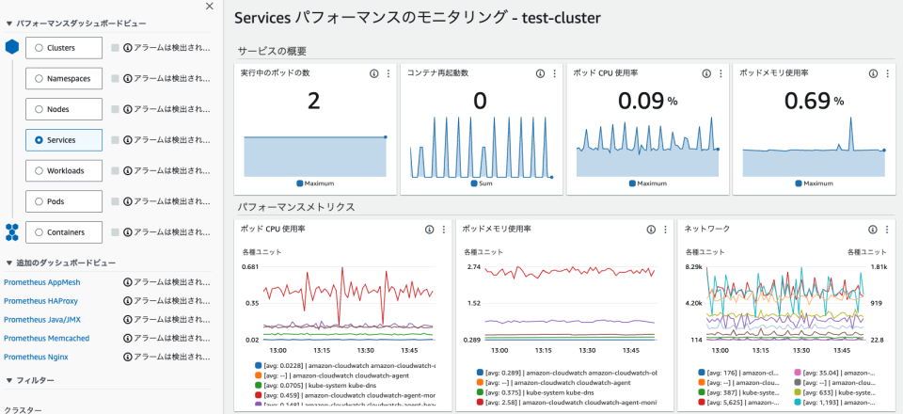Viewport: 903px width, 414px height.
Task: Open top ポッドメモリ使用率 widget actions menu
Action: pos(887,73)
